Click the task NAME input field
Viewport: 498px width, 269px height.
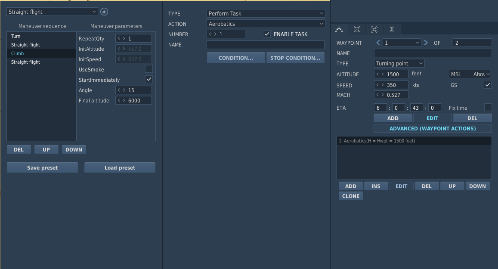point(266,44)
